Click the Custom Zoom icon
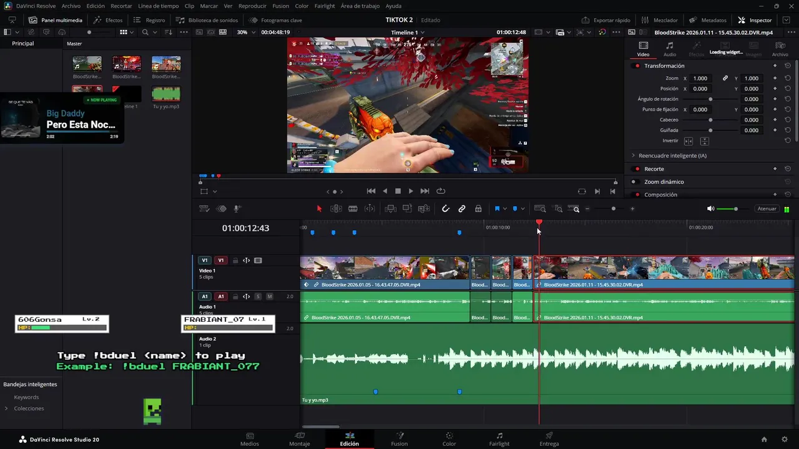 tap(574, 209)
